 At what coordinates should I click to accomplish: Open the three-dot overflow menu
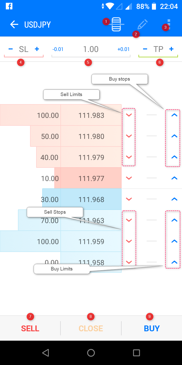(169, 24)
